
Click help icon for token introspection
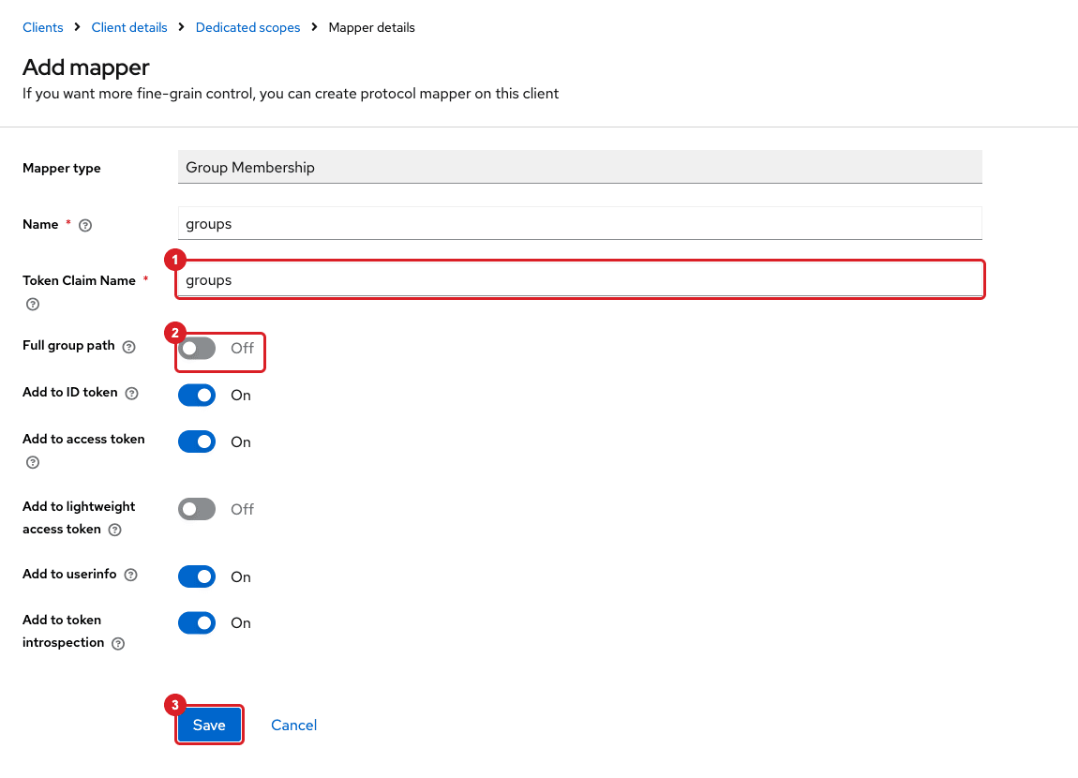(118, 643)
